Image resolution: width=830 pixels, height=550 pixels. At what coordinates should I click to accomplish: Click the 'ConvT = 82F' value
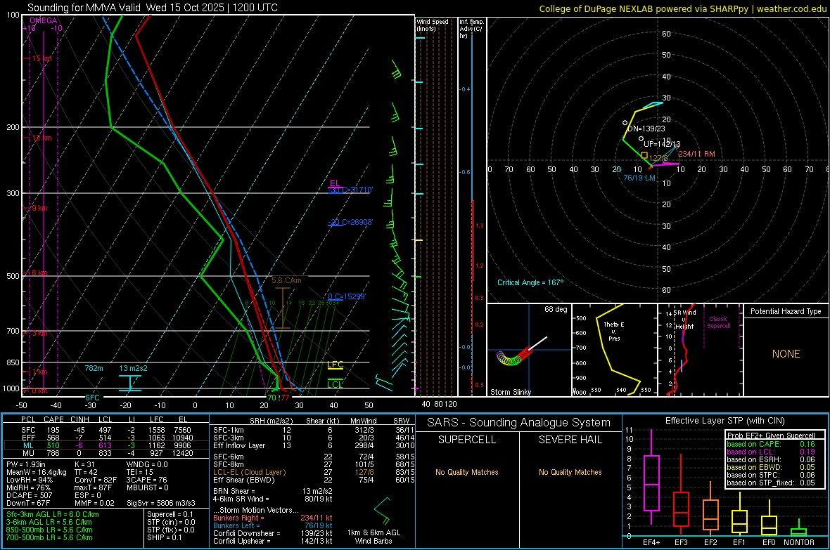96,480
